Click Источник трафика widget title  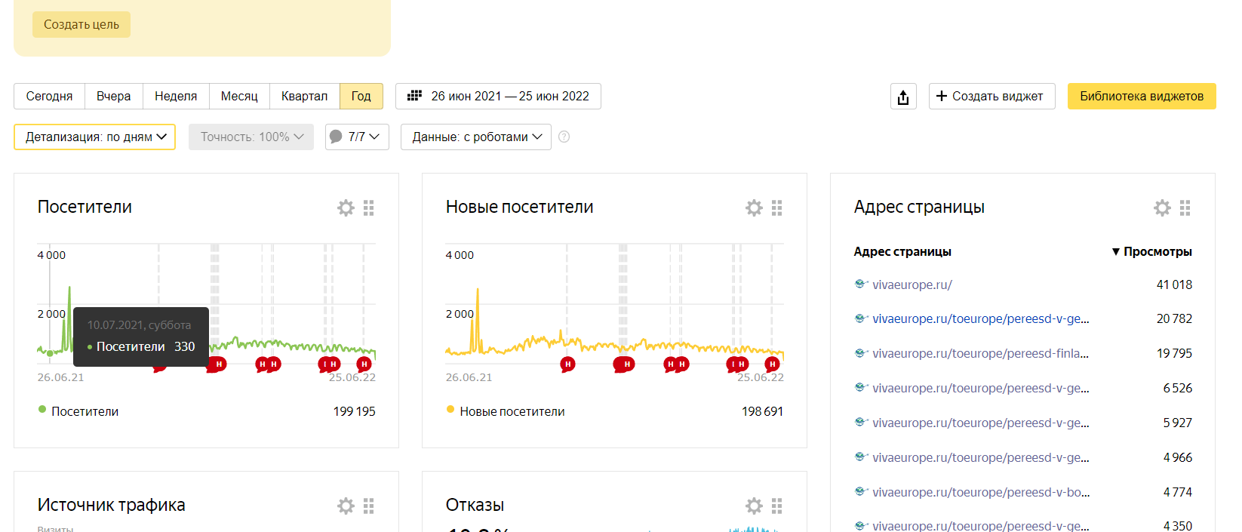click(112, 505)
